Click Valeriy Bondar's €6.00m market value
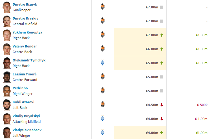 coord(152,49)
